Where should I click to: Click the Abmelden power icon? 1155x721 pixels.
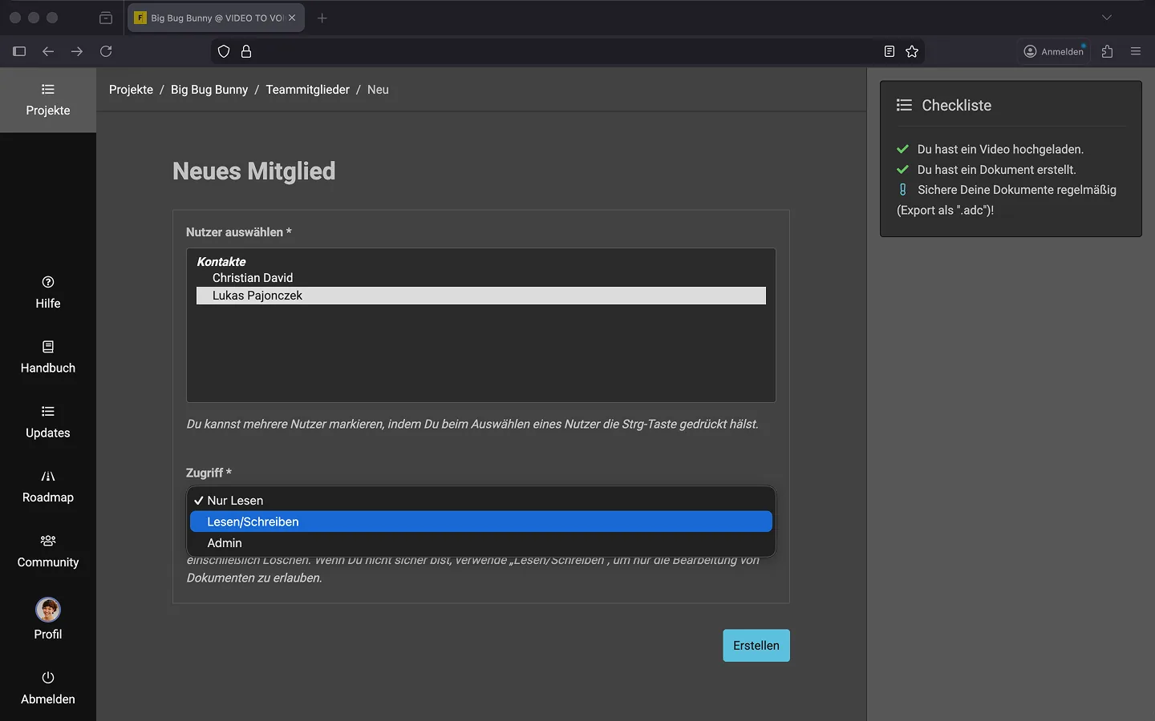(48, 678)
